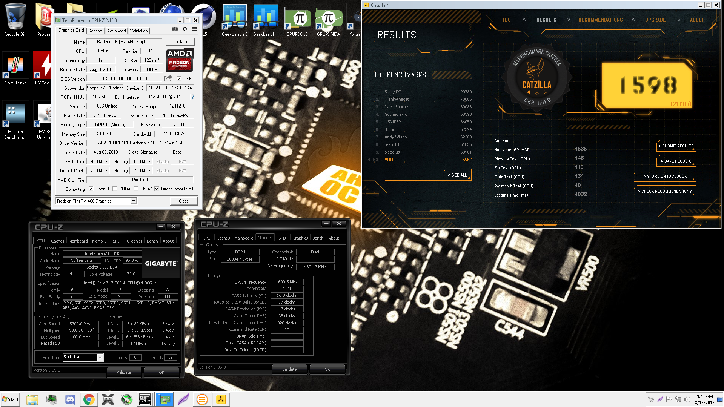Switch to GPU-Z Advanced tab
This screenshot has width=724, height=407.
pos(116,31)
